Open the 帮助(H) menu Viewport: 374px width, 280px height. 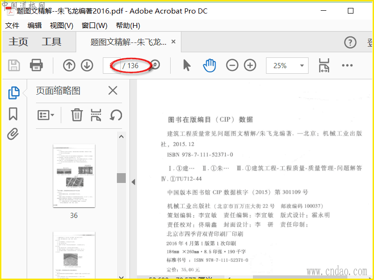(x=128, y=26)
